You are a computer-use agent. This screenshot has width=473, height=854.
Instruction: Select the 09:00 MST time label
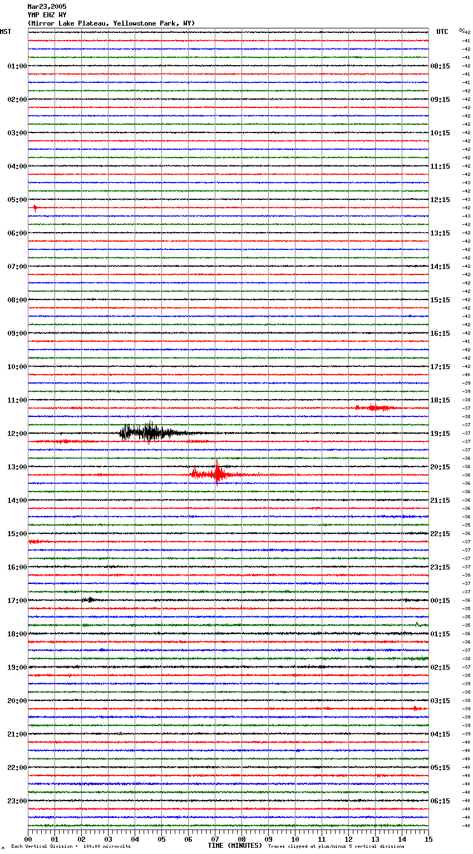tap(17, 333)
